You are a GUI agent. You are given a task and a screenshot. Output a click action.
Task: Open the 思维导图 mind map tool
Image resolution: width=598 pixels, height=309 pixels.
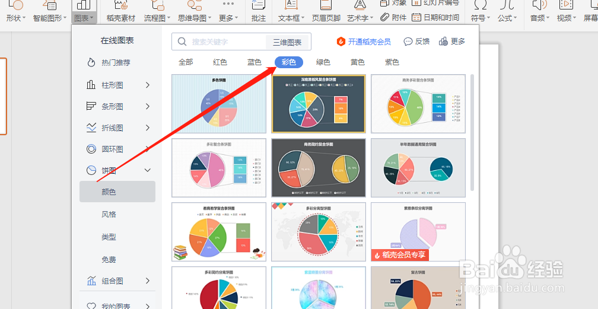(x=194, y=11)
